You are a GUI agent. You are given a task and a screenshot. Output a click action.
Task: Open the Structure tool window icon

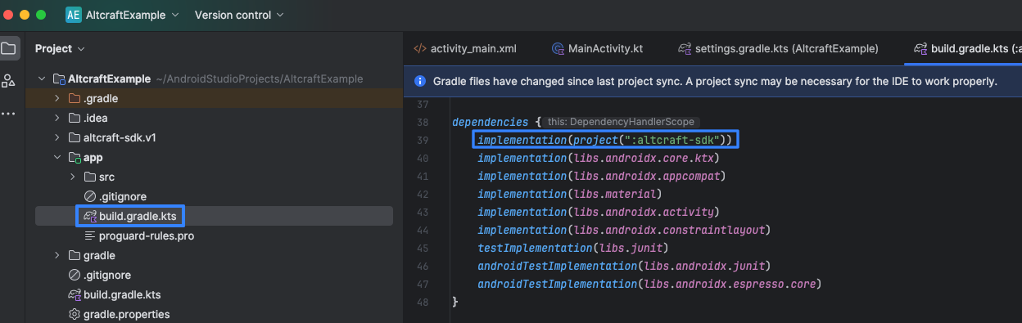8,80
